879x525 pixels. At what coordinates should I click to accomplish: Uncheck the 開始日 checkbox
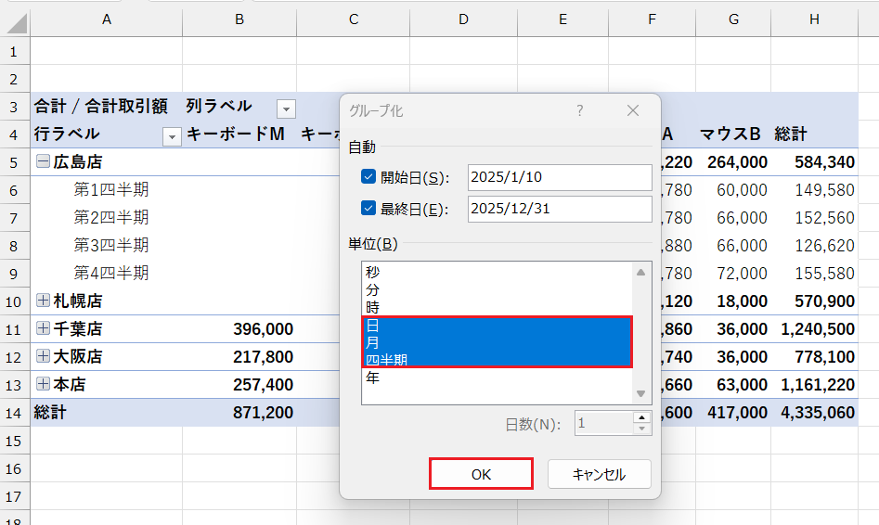tap(368, 177)
